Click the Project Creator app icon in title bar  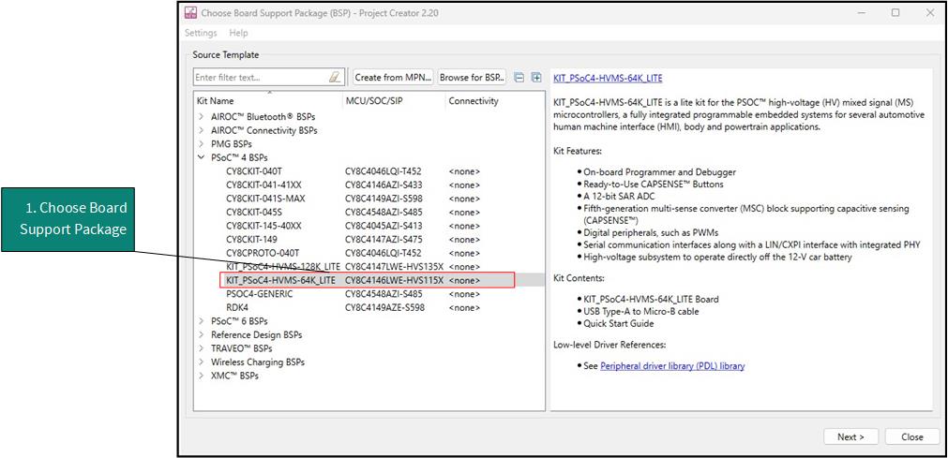click(x=190, y=13)
